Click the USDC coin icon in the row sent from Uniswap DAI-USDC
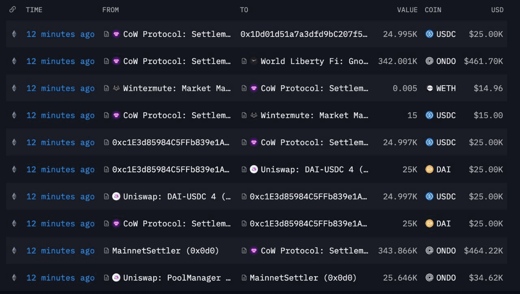Screen dimensions: 520x294 [x=429, y=196]
